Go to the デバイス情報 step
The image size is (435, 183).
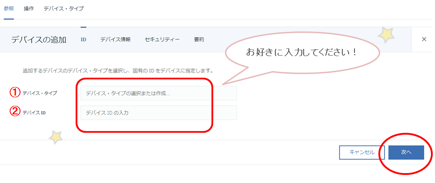click(x=116, y=39)
